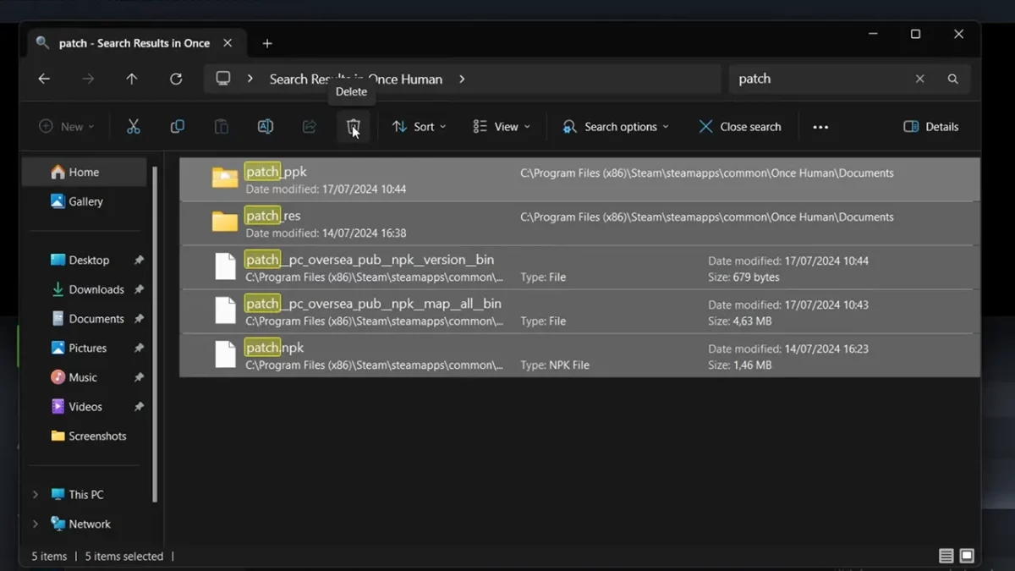The image size is (1015, 571).
Task: Switch to details list view in status bar
Action: pos(946,556)
